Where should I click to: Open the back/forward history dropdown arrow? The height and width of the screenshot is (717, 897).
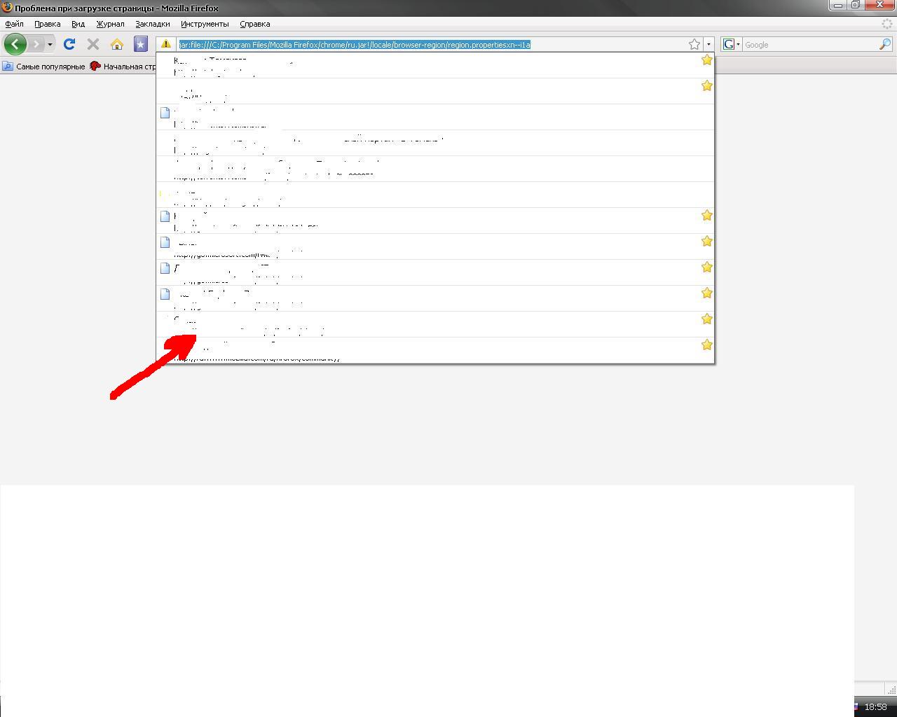(x=50, y=45)
